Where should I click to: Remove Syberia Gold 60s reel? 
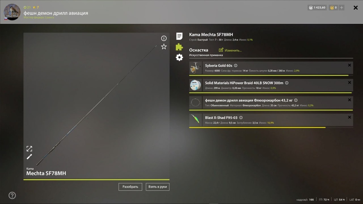click(x=349, y=65)
